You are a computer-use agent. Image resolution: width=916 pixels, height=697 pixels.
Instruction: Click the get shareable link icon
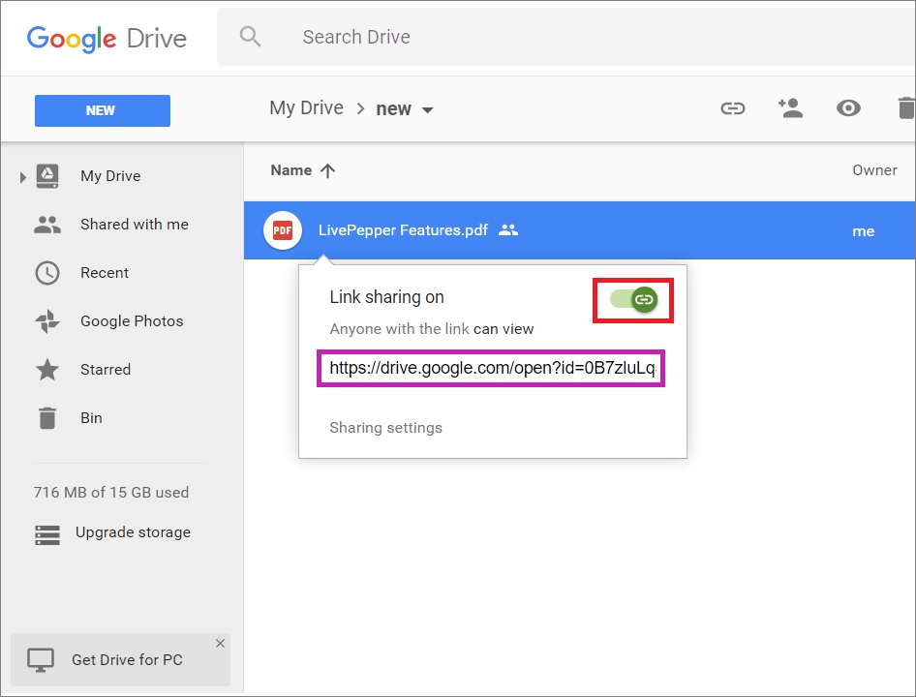point(733,108)
